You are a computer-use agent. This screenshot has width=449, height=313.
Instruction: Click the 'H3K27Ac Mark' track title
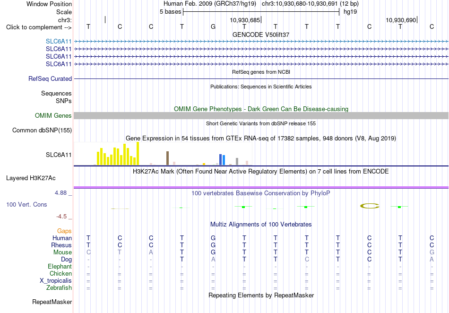point(261,172)
